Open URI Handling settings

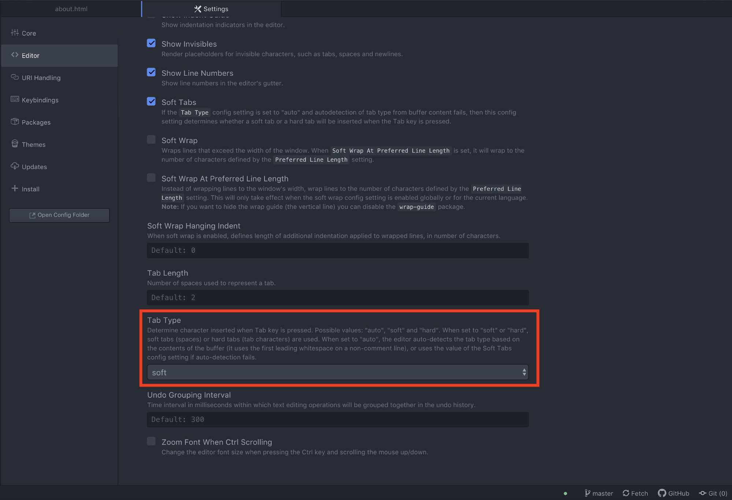click(41, 78)
